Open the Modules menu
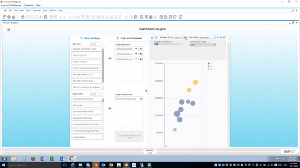The height and width of the screenshot is (168, 300). [36, 10]
